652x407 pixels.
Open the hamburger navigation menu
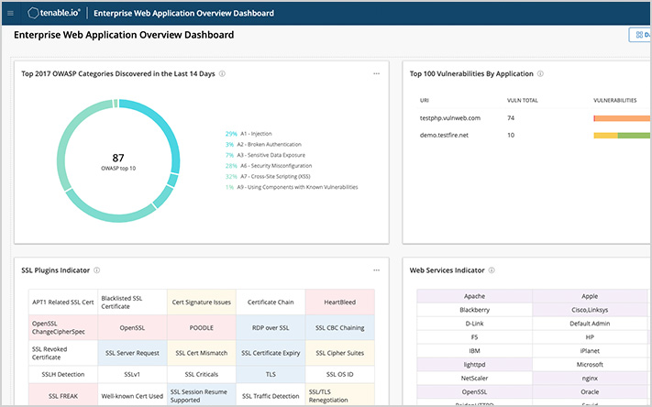click(x=10, y=13)
